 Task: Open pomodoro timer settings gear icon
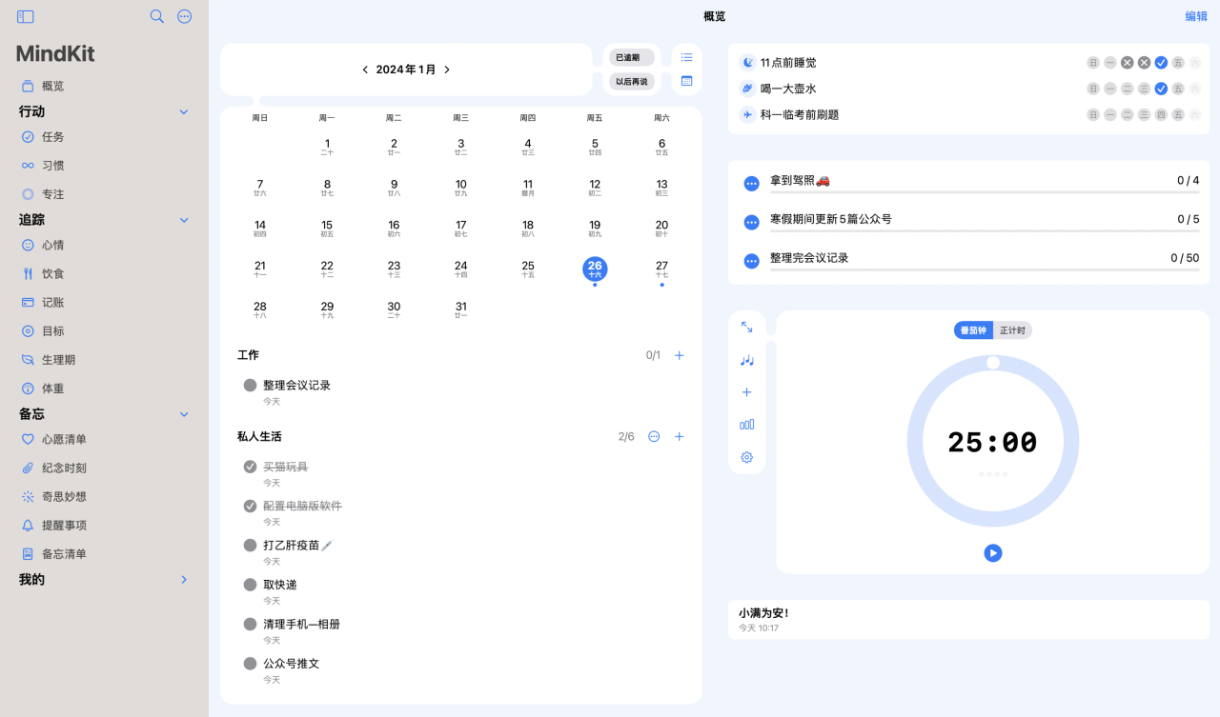tap(746, 457)
